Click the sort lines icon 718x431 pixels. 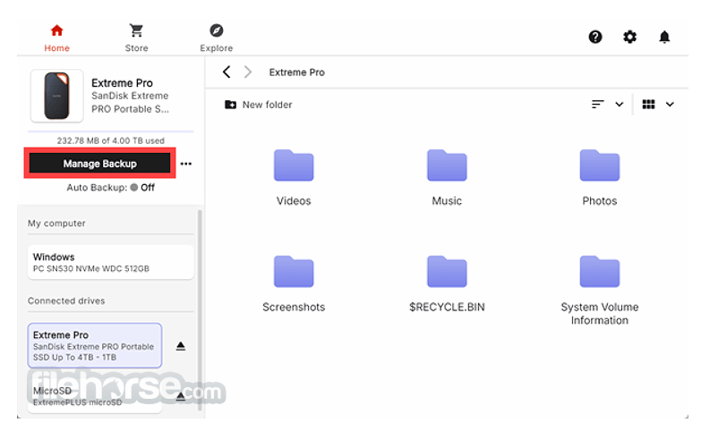597,105
